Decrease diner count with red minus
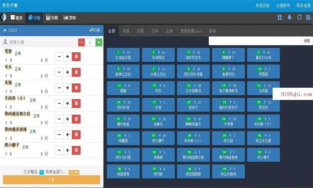The height and width of the screenshot is (188, 313). 81,42
